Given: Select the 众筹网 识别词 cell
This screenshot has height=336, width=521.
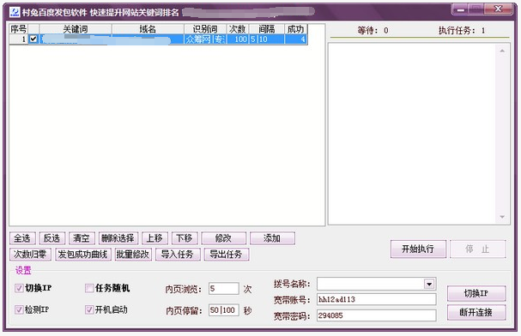Looking at the screenshot, I should tap(205, 39).
